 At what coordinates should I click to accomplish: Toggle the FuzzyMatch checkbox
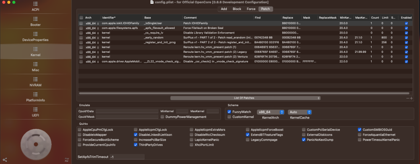[229, 112]
